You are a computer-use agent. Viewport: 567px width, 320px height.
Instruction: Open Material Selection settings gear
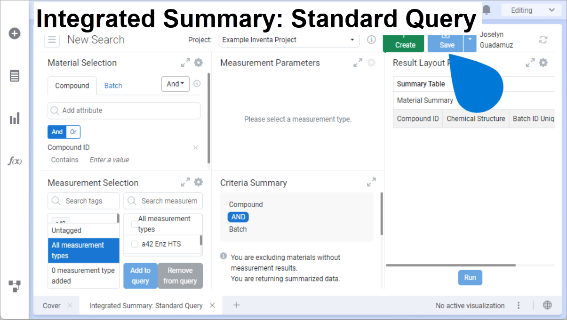pos(198,62)
